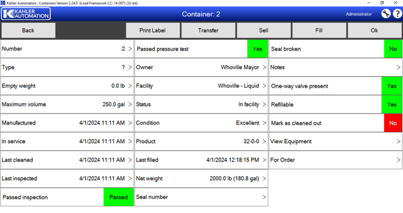Click the 4/1/2024 12:18:15 PM value
The height and width of the screenshot is (213, 403).
pyautogui.click(x=233, y=160)
